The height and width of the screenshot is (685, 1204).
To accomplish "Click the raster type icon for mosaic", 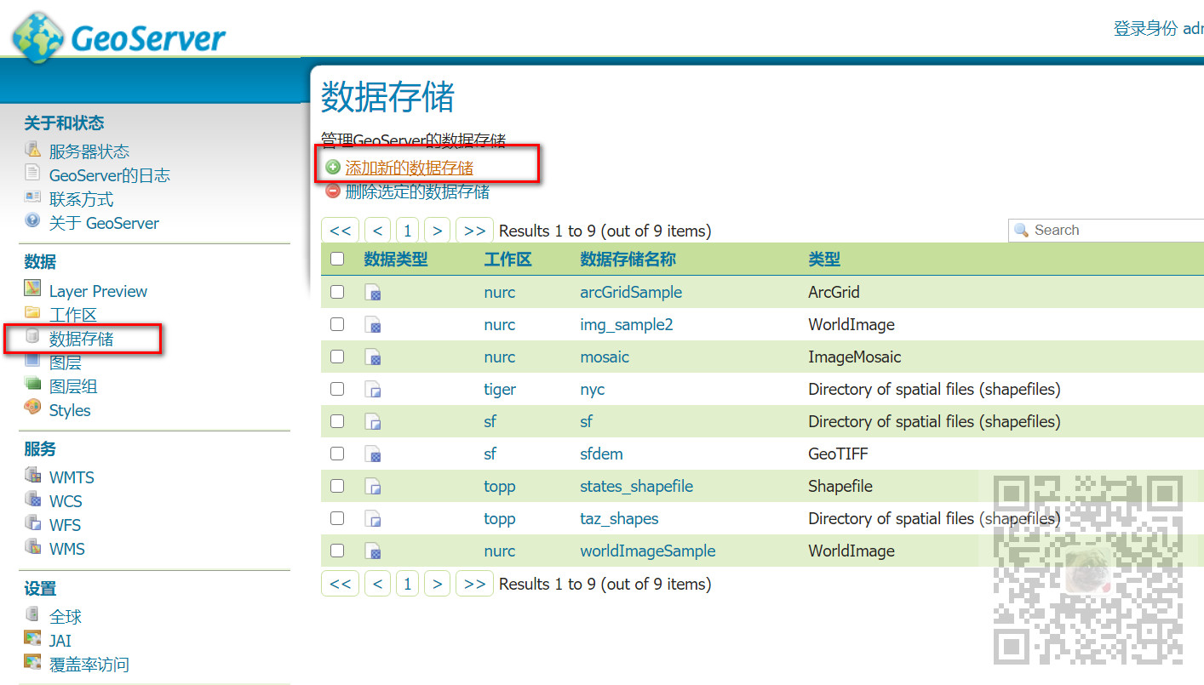I will click(x=372, y=357).
